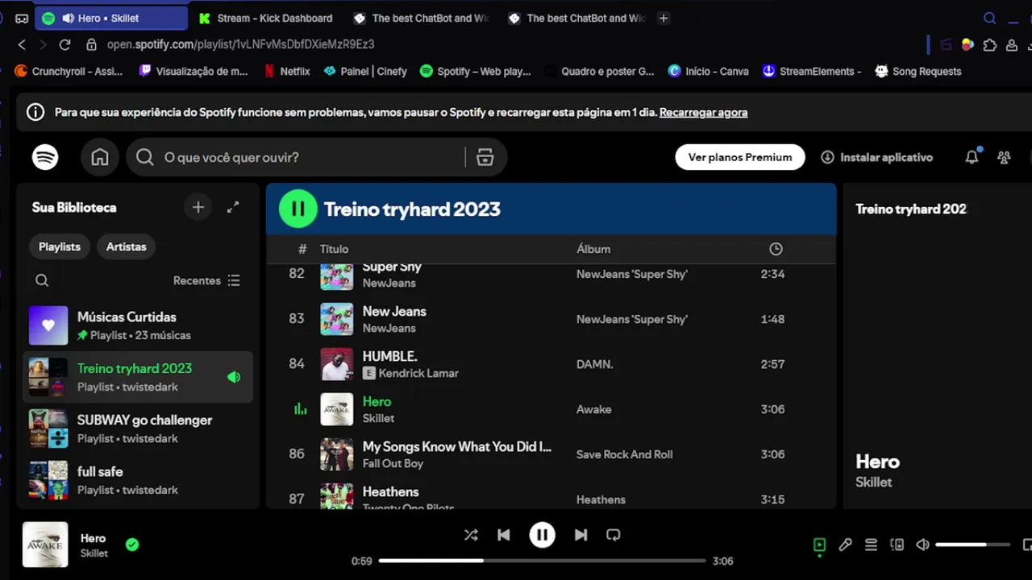Toggle repeat mode
The width and height of the screenshot is (1032, 580).
click(x=614, y=535)
